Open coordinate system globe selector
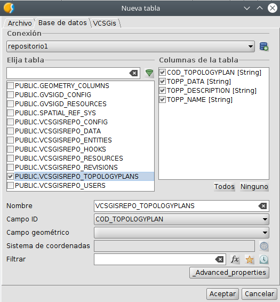This screenshot has width=280, height=302. [264, 246]
